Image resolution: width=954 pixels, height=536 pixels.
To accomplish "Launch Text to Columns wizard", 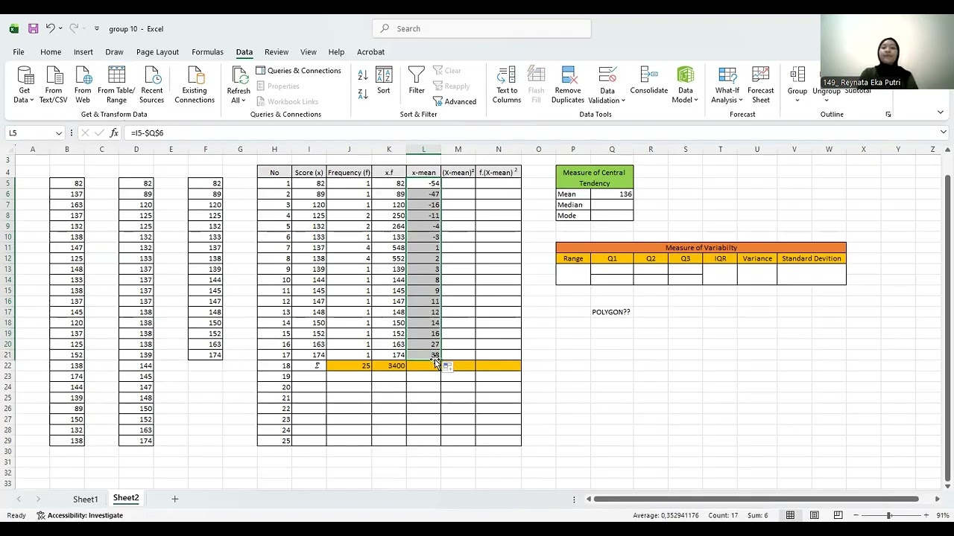I will click(507, 85).
